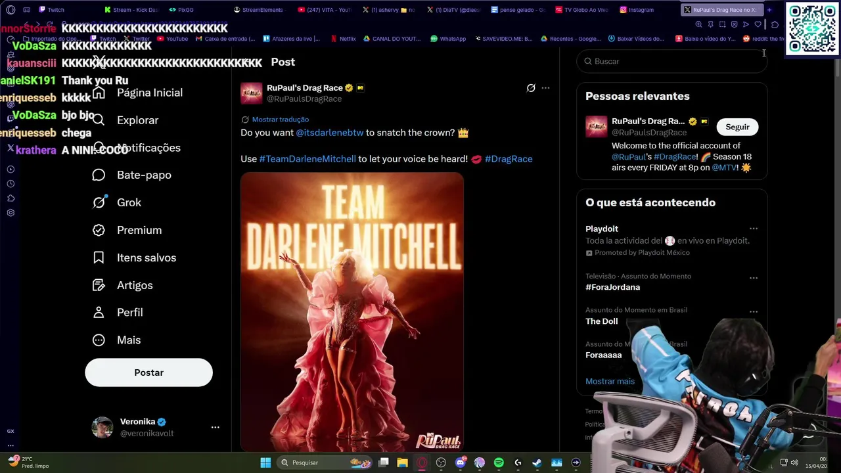
Task: Click Mostrar mais under trends
Action: coord(610,381)
